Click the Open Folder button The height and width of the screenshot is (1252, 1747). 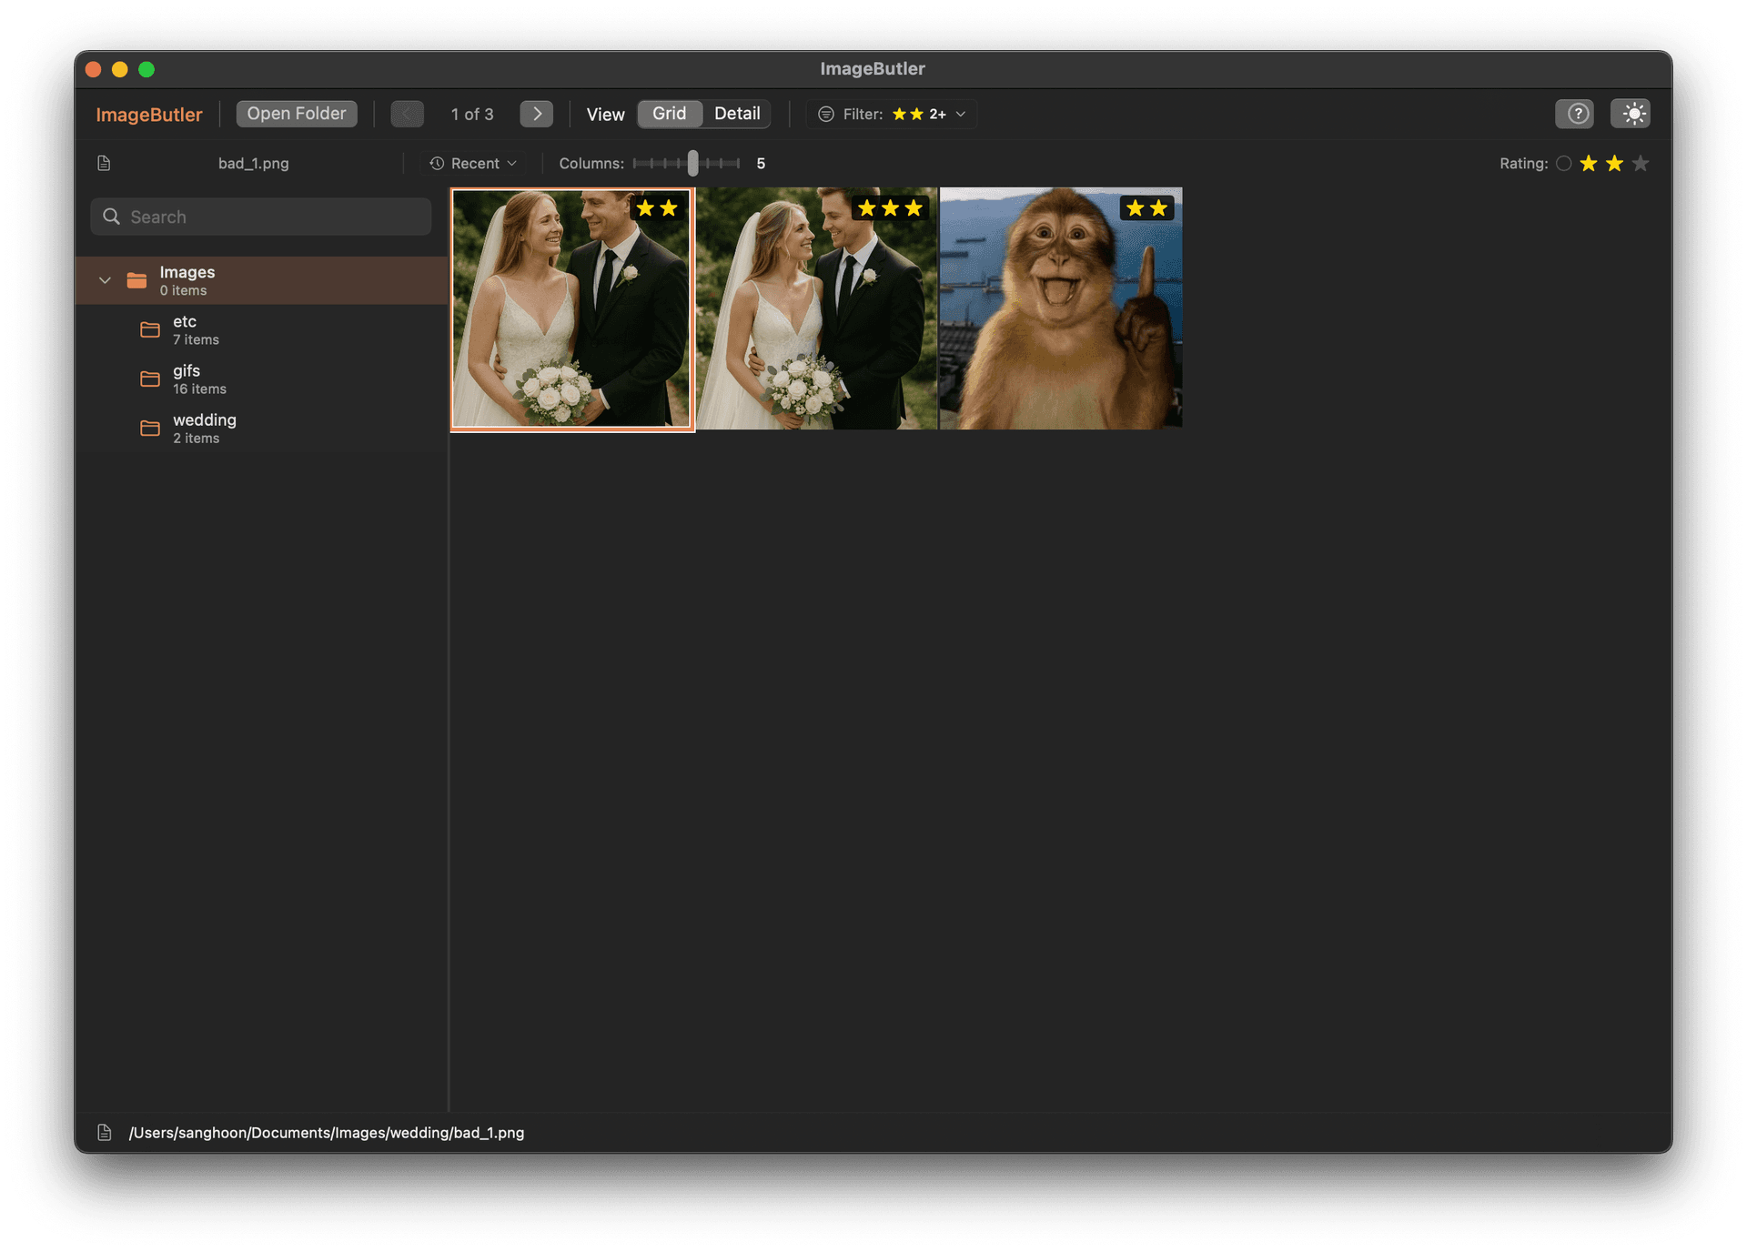pyautogui.click(x=297, y=113)
